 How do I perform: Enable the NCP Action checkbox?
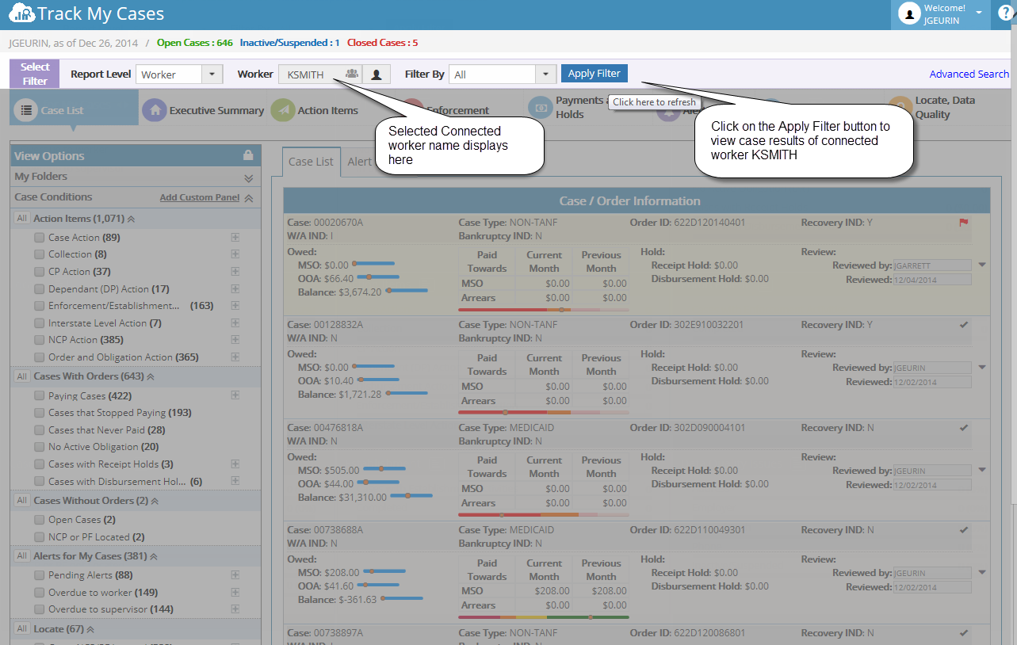39,340
